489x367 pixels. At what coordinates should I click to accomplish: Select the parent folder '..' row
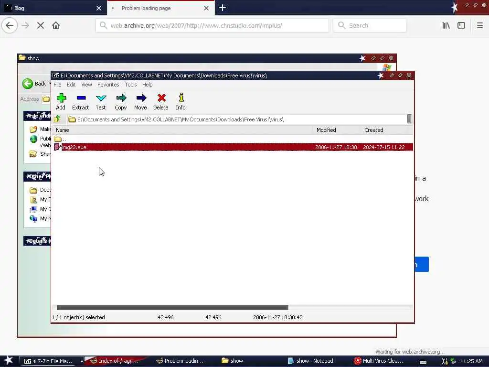click(233, 139)
